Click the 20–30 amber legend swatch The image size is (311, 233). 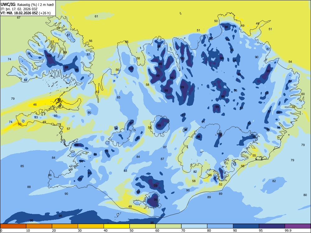coord(65,226)
